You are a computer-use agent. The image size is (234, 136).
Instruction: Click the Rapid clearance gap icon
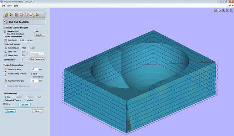pyautogui.click(x=6, y=81)
